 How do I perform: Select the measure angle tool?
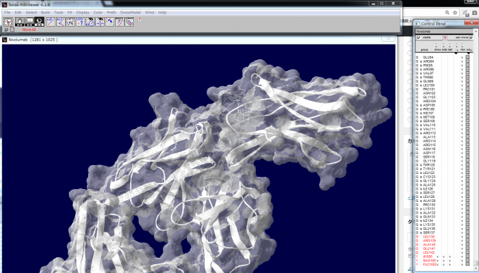(x=61, y=22)
